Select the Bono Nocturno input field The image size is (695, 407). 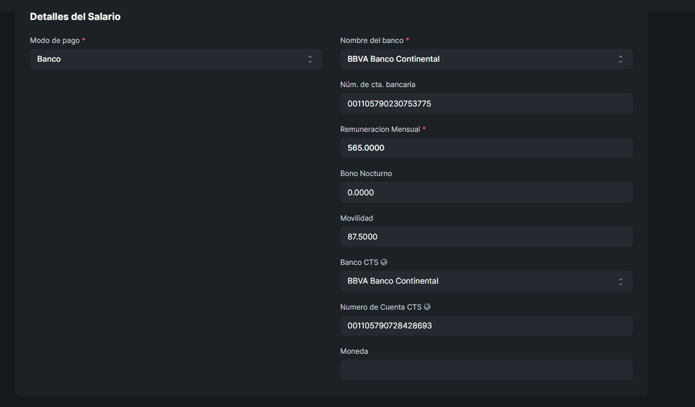click(486, 192)
